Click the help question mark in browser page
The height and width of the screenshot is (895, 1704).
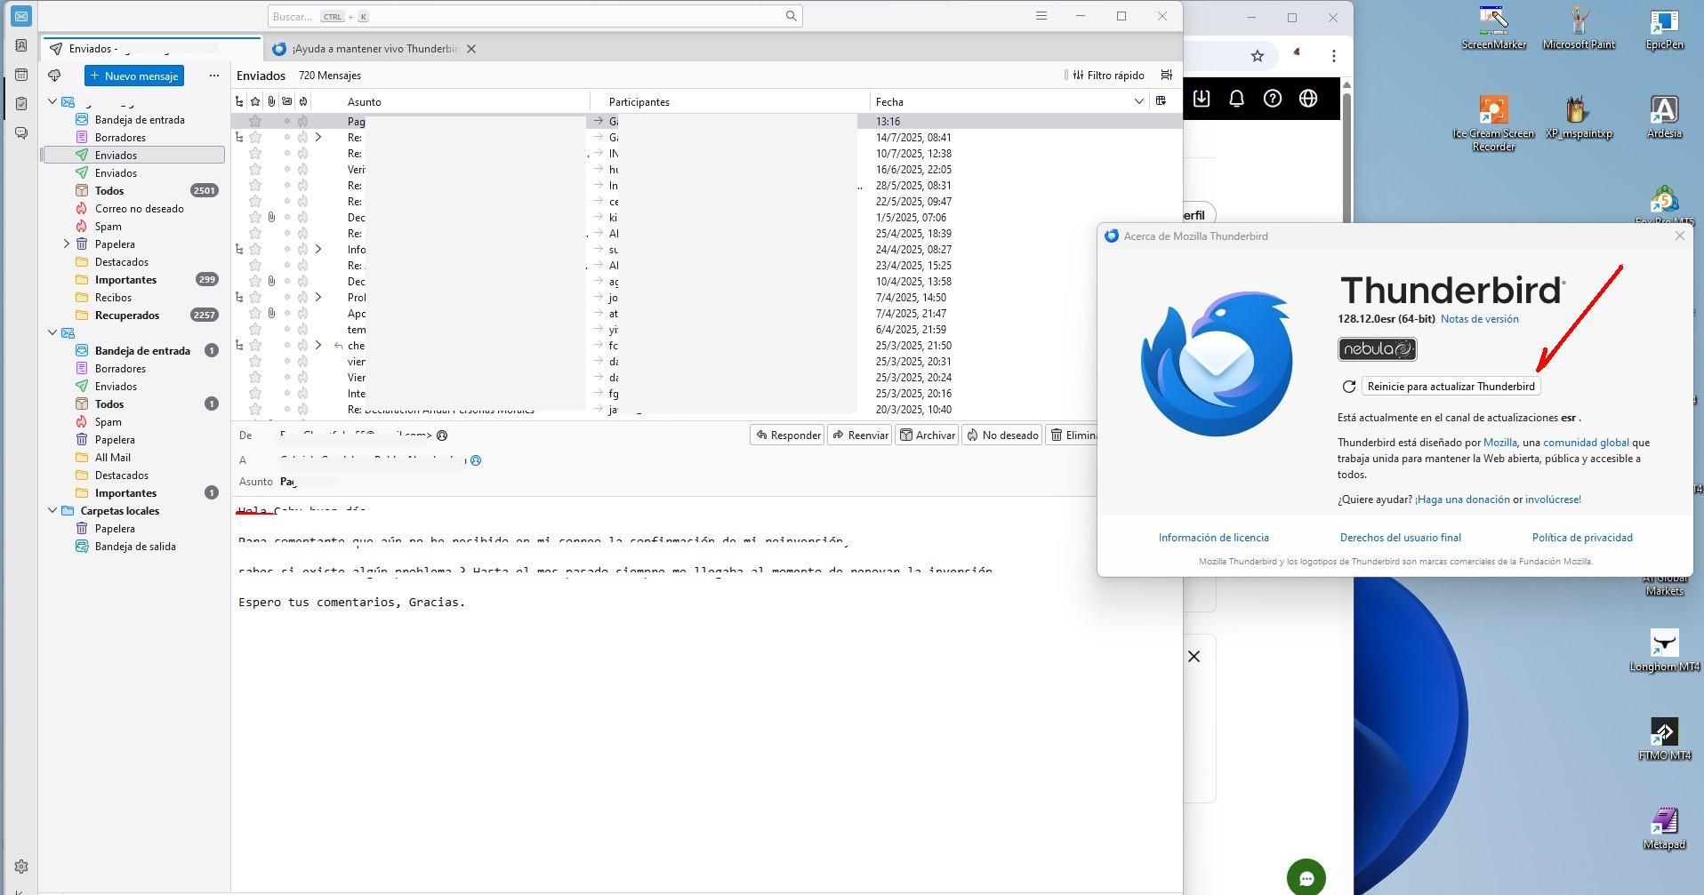(1273, 99)
